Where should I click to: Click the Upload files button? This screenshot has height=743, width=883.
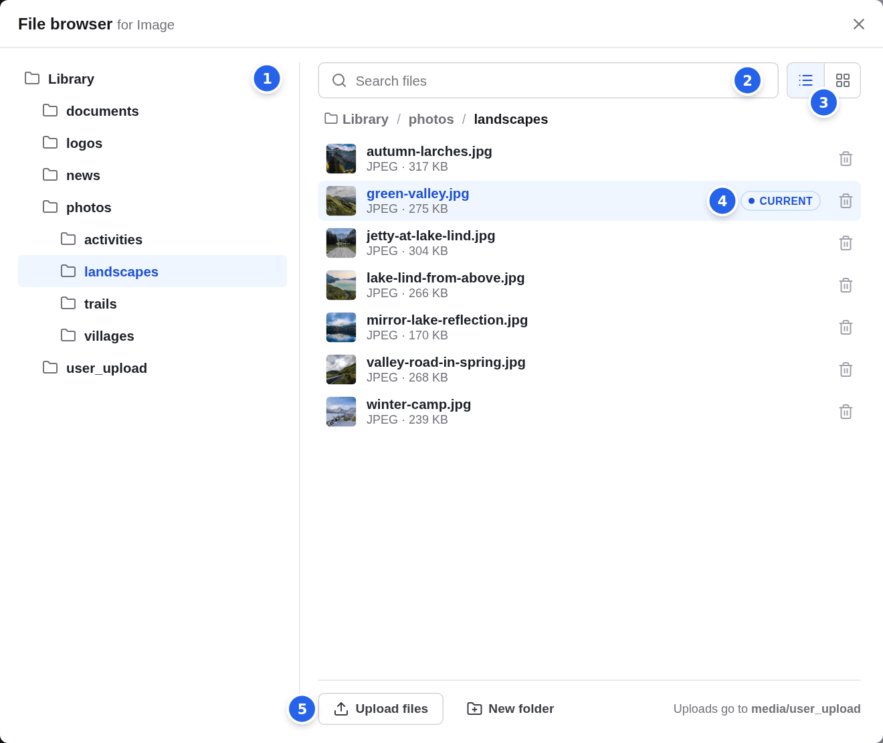click(381, 709)
